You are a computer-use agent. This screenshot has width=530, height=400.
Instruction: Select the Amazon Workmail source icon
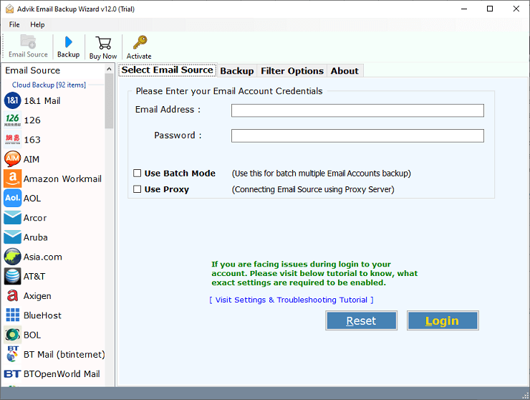(12, 178)
